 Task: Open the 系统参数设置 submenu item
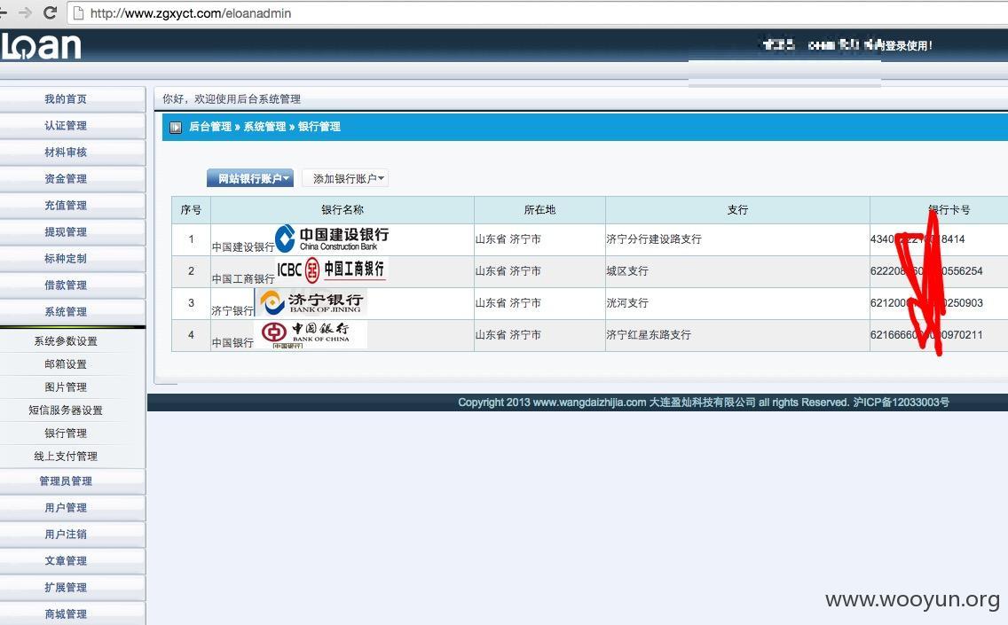point(66,341)
